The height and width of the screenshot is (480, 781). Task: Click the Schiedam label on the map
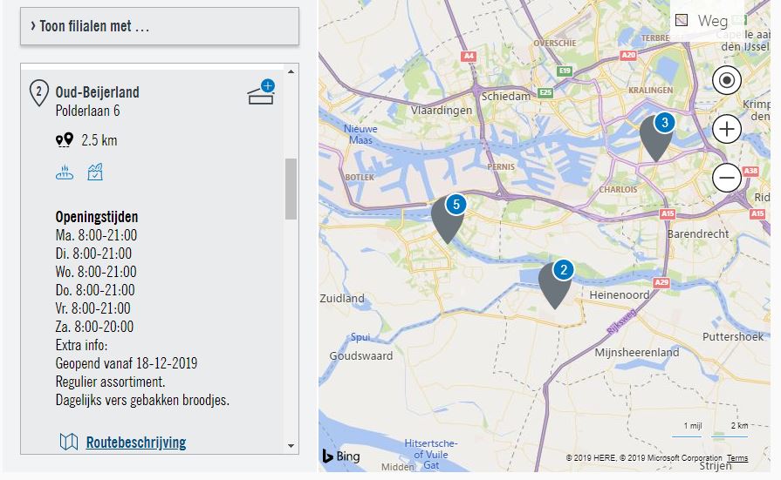pyautogui.click(x=505, y=97)
